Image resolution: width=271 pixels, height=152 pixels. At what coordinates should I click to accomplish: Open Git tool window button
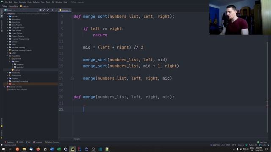click(x=28, y=142)
